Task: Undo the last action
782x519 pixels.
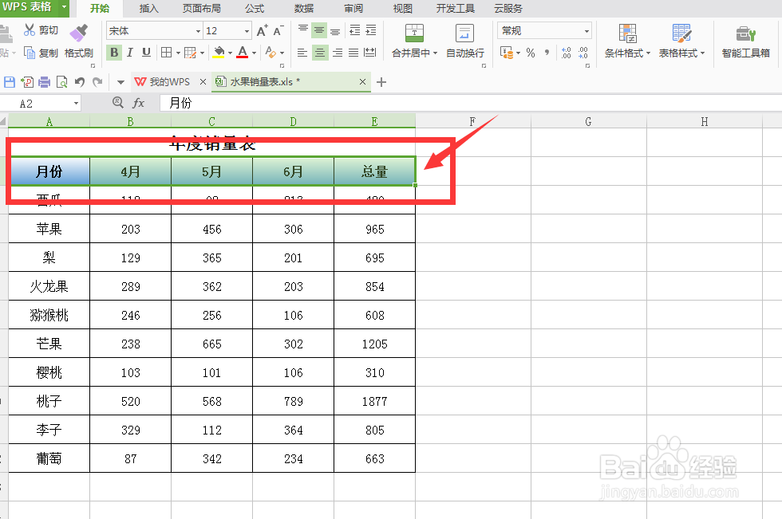Action: click(x=79, y=81)
